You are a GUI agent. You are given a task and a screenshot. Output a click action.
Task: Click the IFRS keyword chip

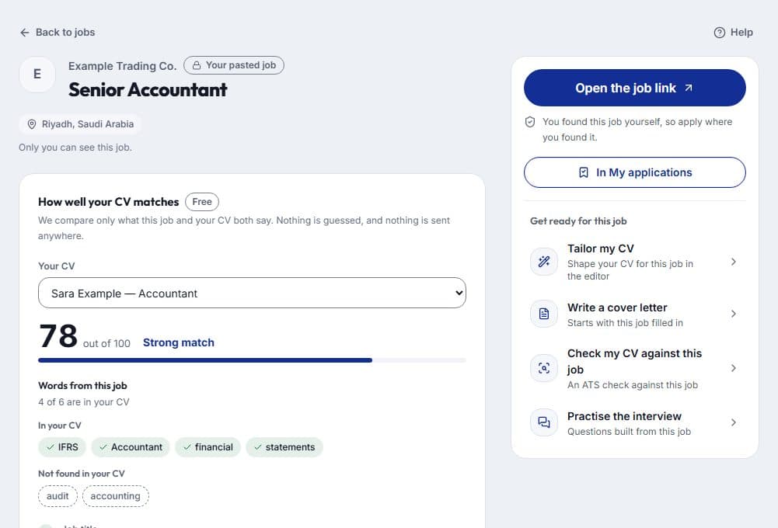point(62,447)
